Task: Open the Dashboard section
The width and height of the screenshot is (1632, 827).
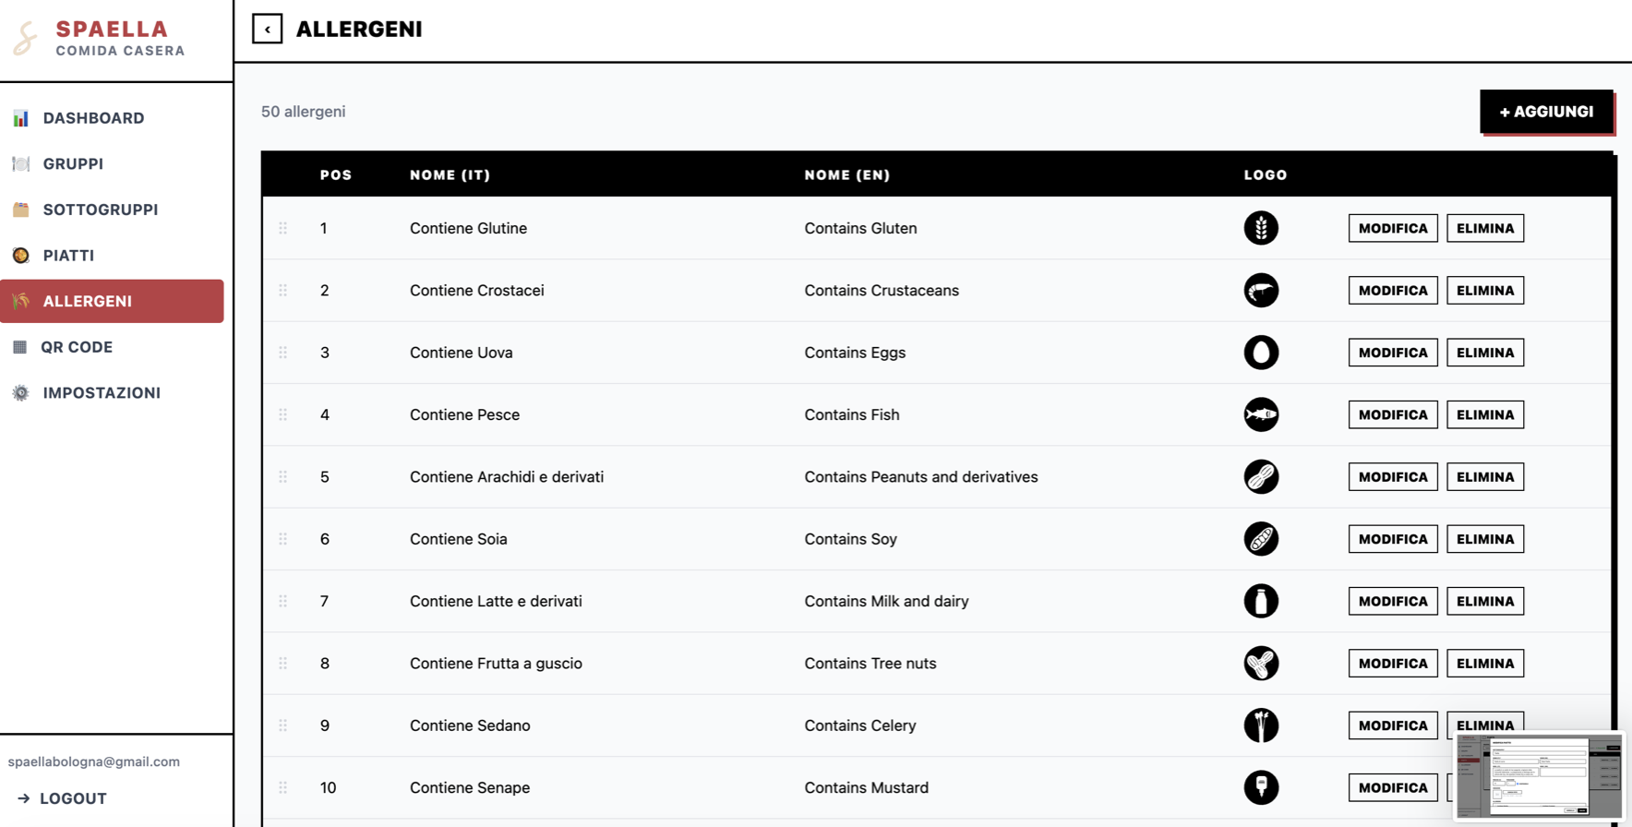Action: (x=112, y=118)
